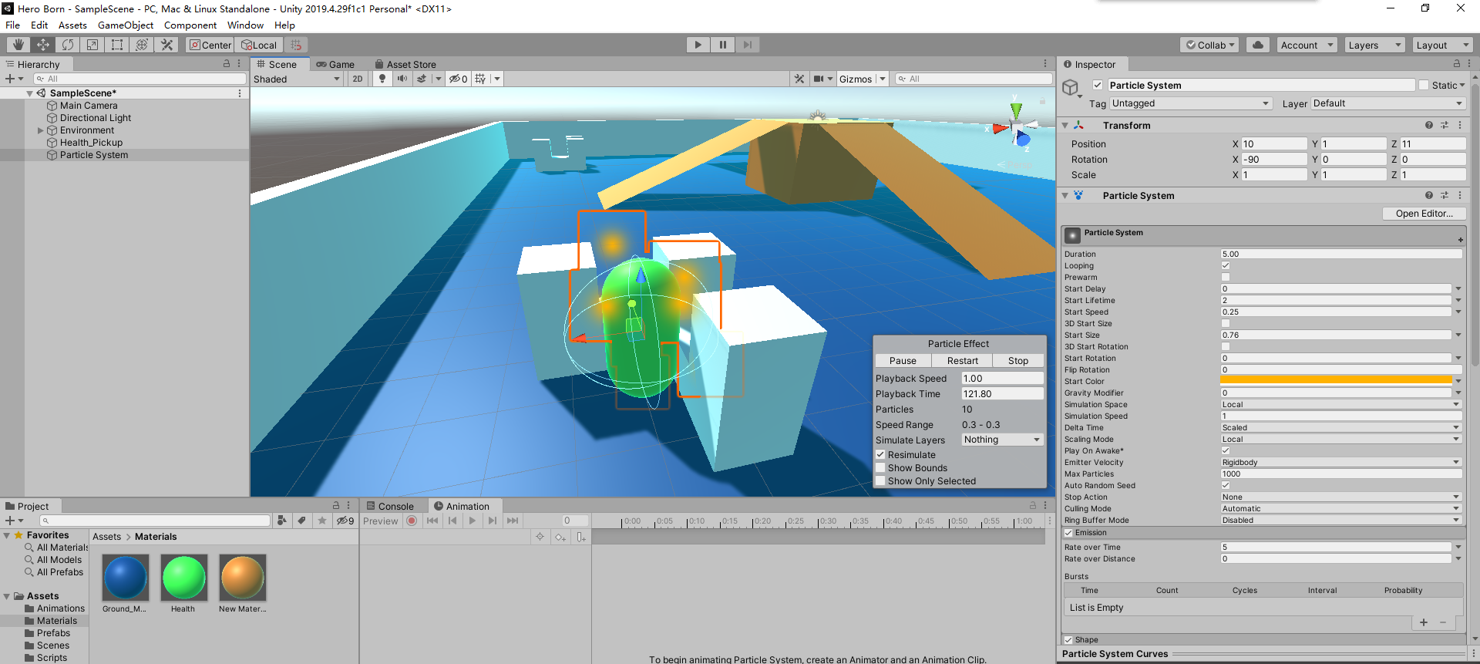Toggle scene grid visibility icon
The height and width of the screenshot is (664, 1480).
[481, 79]
